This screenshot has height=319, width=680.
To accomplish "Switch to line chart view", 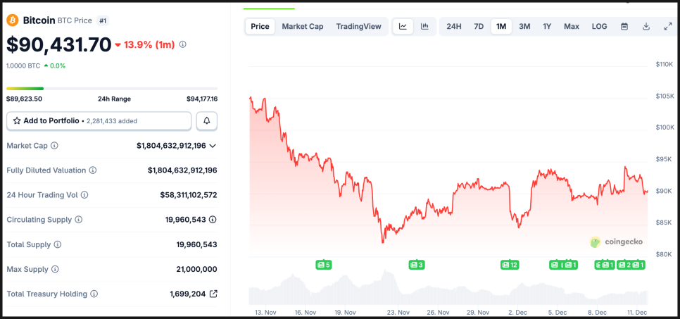I will pos(403,27).
